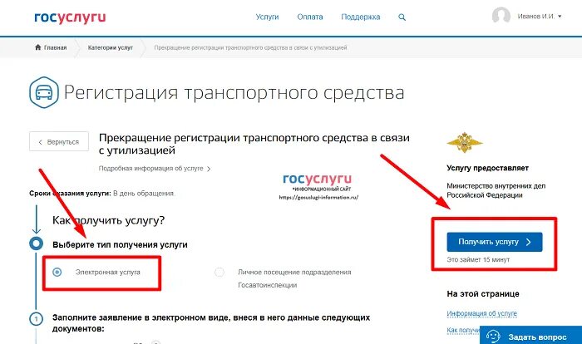The height and width of the screenshot is (344, 582).
Task: Open the Оплата menu item
Action: [310, 17]
